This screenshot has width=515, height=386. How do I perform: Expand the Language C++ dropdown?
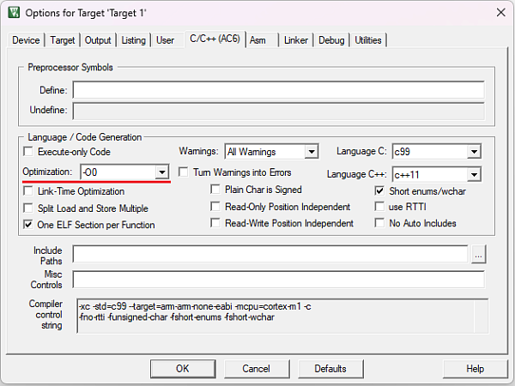[x=473, y=174]
